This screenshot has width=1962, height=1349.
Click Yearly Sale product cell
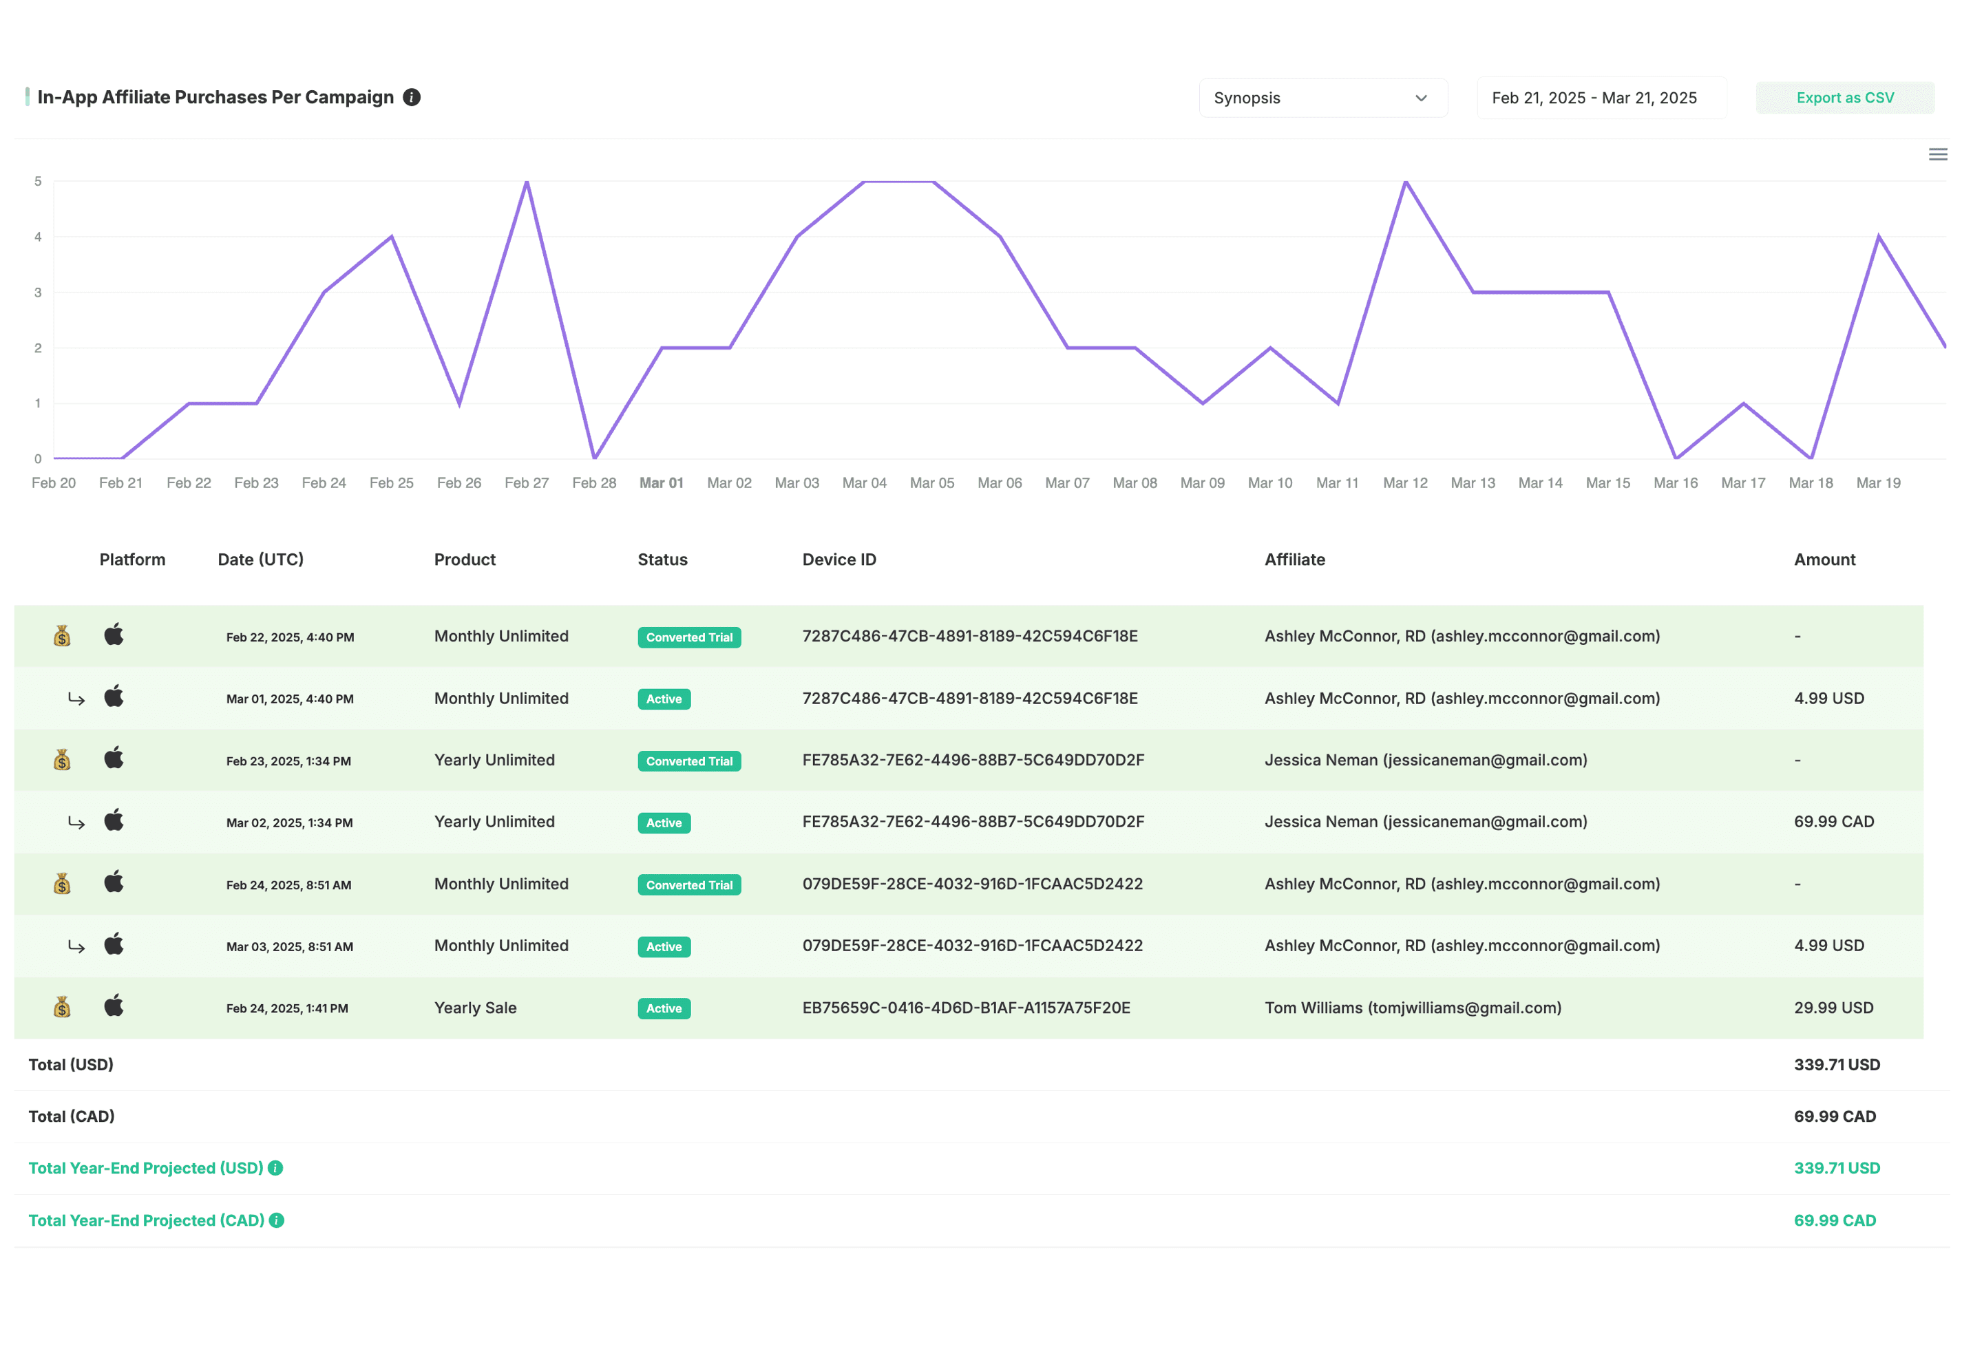pos(475,1008)
